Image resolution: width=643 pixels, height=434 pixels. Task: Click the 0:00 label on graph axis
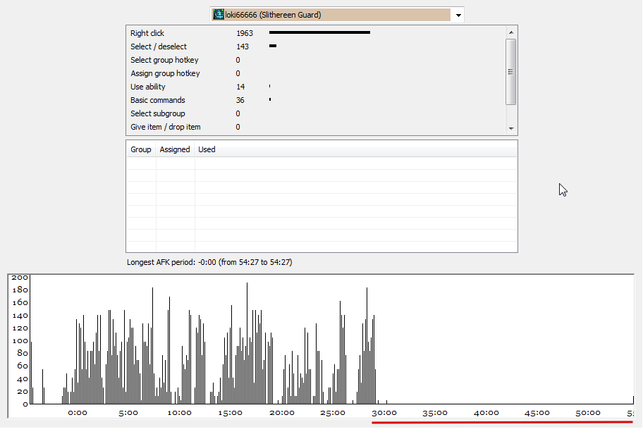tap(77, 413)
